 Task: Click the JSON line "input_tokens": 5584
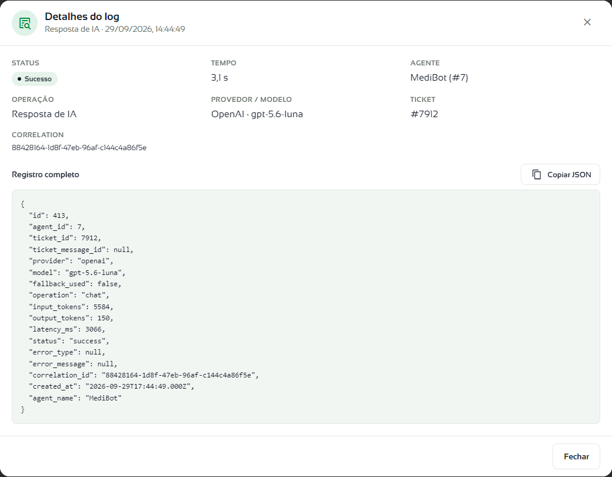click(71, 307)
